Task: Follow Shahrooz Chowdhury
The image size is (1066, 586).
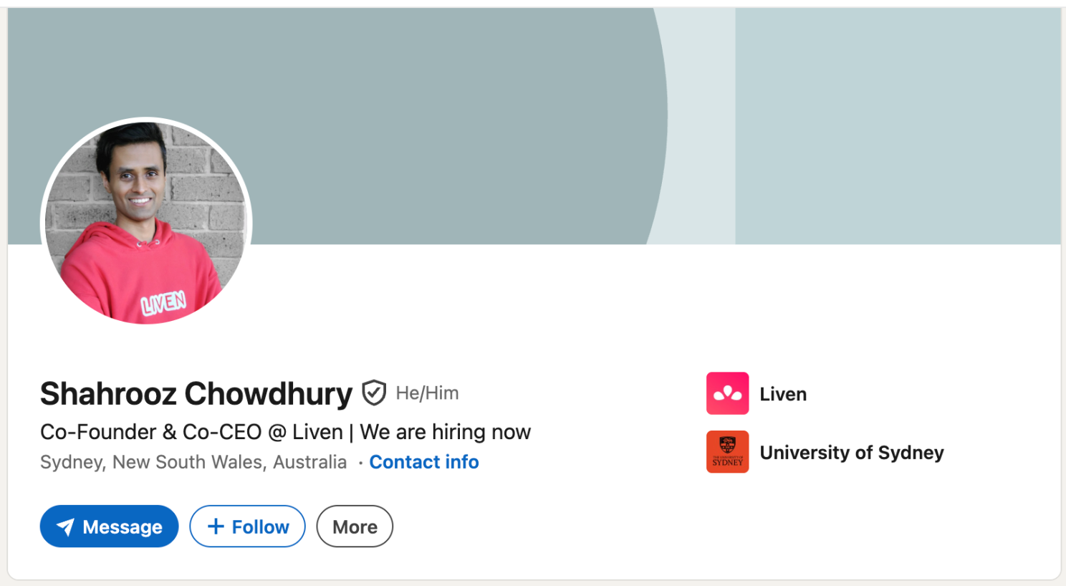Action: [x=247, y=527]
